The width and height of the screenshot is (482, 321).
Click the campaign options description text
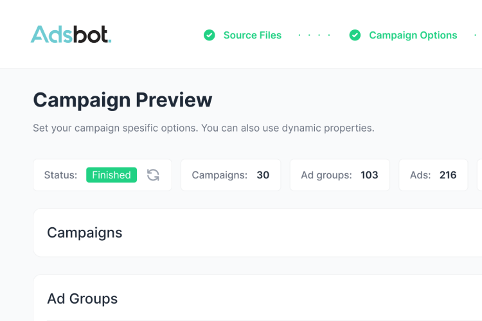[204, 128]
